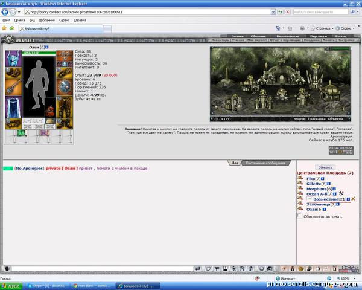Open the leggings armor slot

tap(65, 107)
